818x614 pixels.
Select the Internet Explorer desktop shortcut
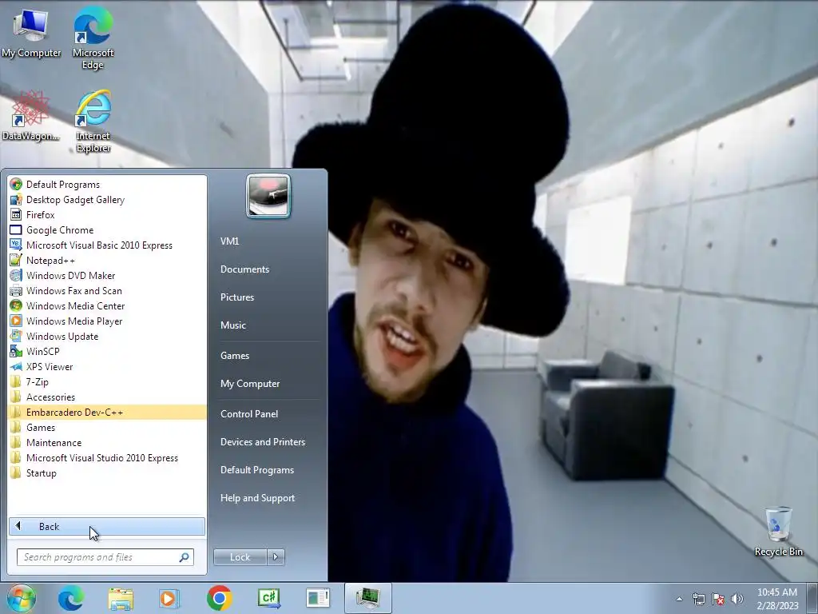(93, 122)
